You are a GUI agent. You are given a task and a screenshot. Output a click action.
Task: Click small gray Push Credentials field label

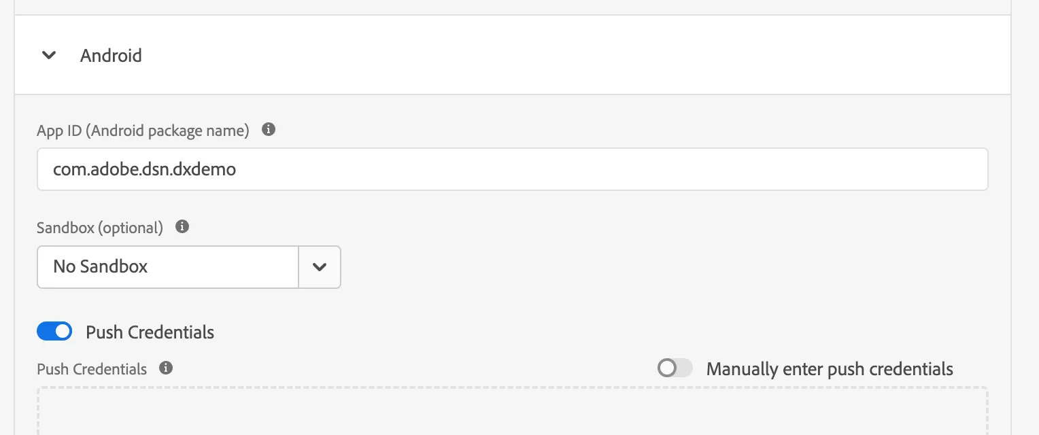pos(92,369)
